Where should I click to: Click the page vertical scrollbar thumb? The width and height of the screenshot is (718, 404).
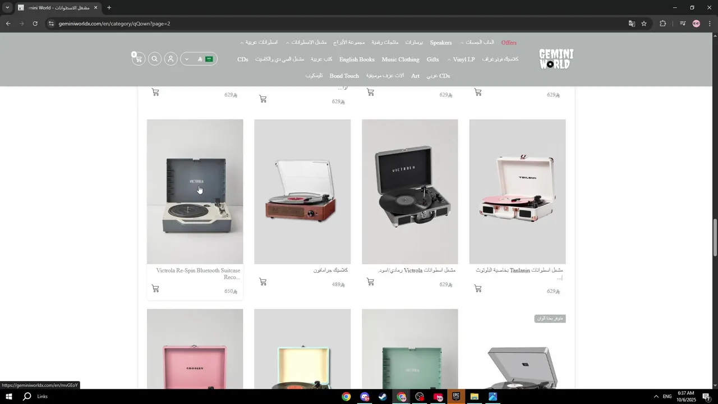click(x=715, y=237)
